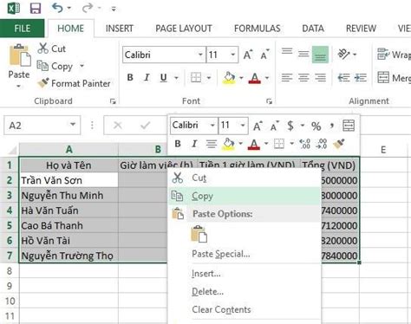Toggle Italic in the ribbon Font group
This screenshot has height=324, width=411.
pos(147,77)
